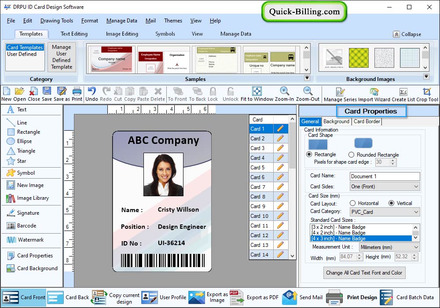Insert a New Image
Image resolution: width=440 pixels, height=308 pixels.
point(25,185)
